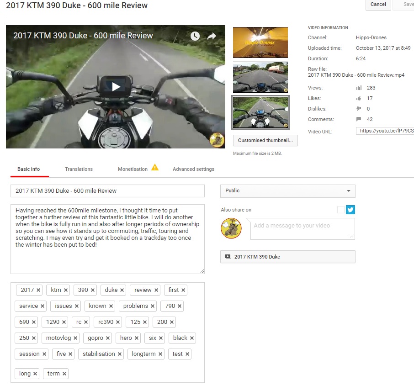This screenshot has height=386, width=414.
Task: Select the tunnel thumbnail option
Action: (260, 42)
